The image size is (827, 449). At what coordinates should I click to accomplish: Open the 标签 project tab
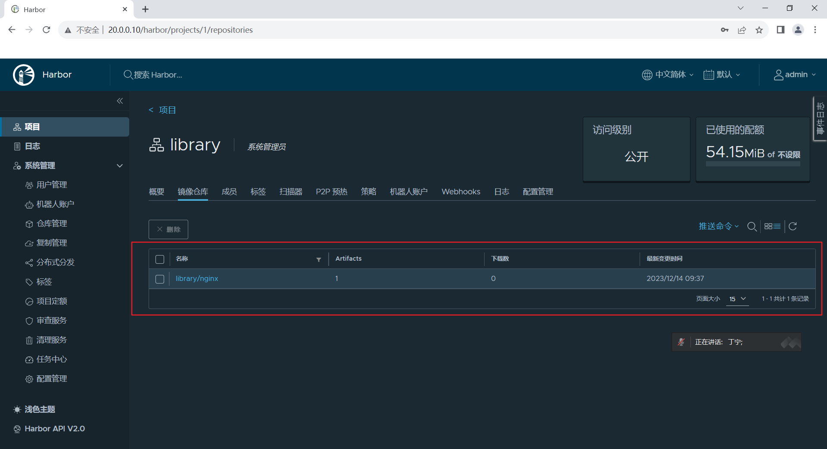[258, 192]
